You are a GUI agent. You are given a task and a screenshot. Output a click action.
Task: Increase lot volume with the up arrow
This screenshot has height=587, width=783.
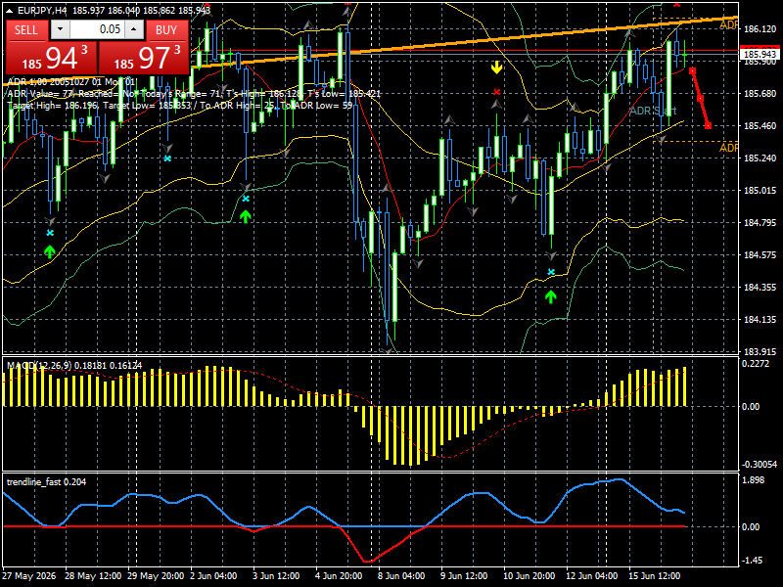point(134,29)
